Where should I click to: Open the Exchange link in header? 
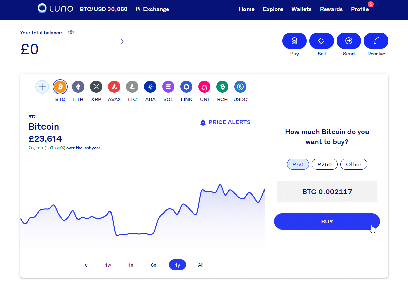point(152,9)
